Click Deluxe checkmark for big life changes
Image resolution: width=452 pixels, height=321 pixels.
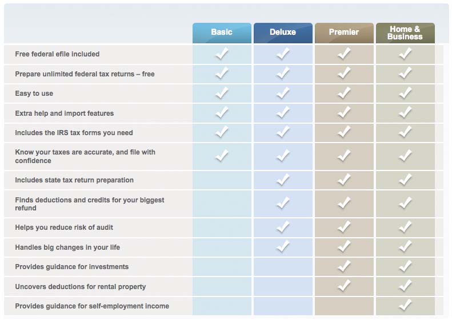tap(283, 247)
